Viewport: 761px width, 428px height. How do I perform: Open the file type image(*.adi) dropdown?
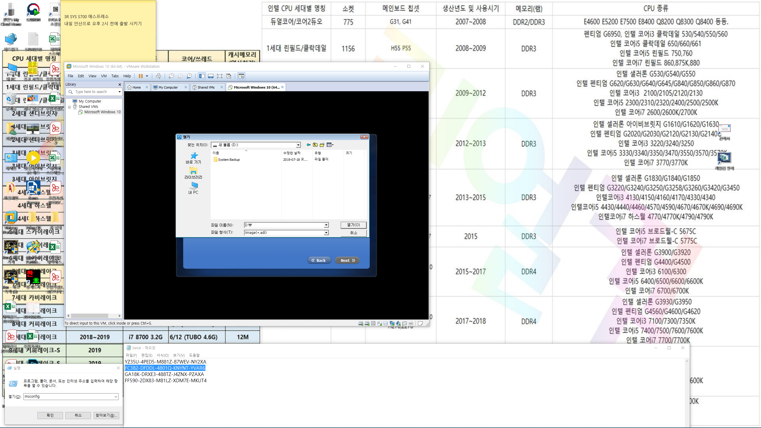pos(326,232)
